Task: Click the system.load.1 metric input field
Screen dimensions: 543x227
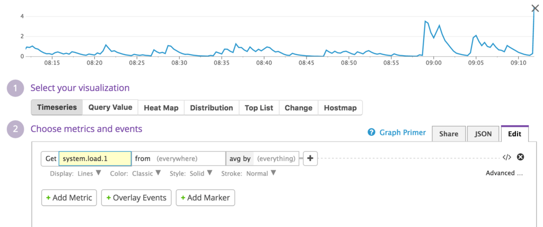Action: click(x=95, y=159)
